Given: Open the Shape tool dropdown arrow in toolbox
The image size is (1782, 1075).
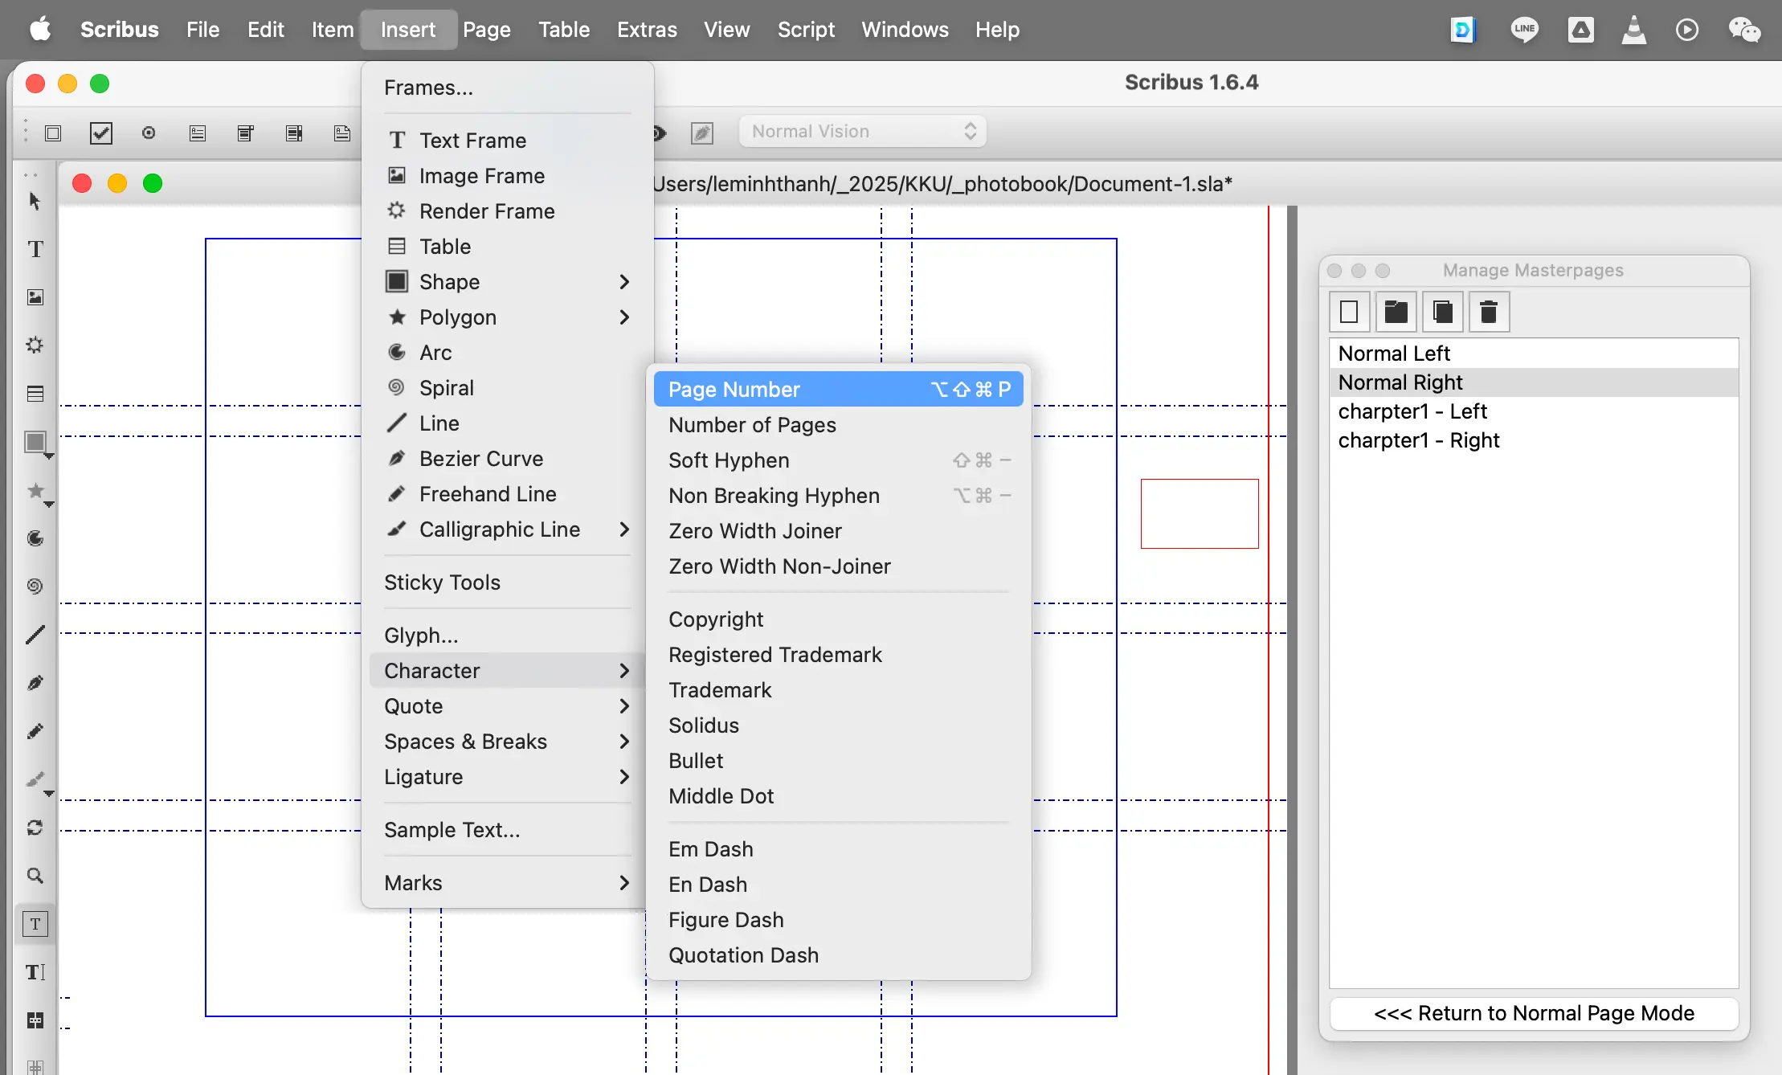Looking at the screenshot, I should click(49, 456).
